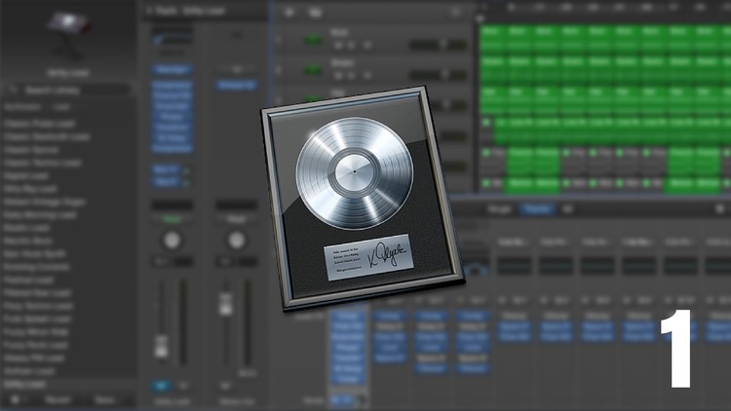This screenshot has width=731, height=411.
Task: Switch mixer to the Tracks view tab
Action: tap(537, 209)
